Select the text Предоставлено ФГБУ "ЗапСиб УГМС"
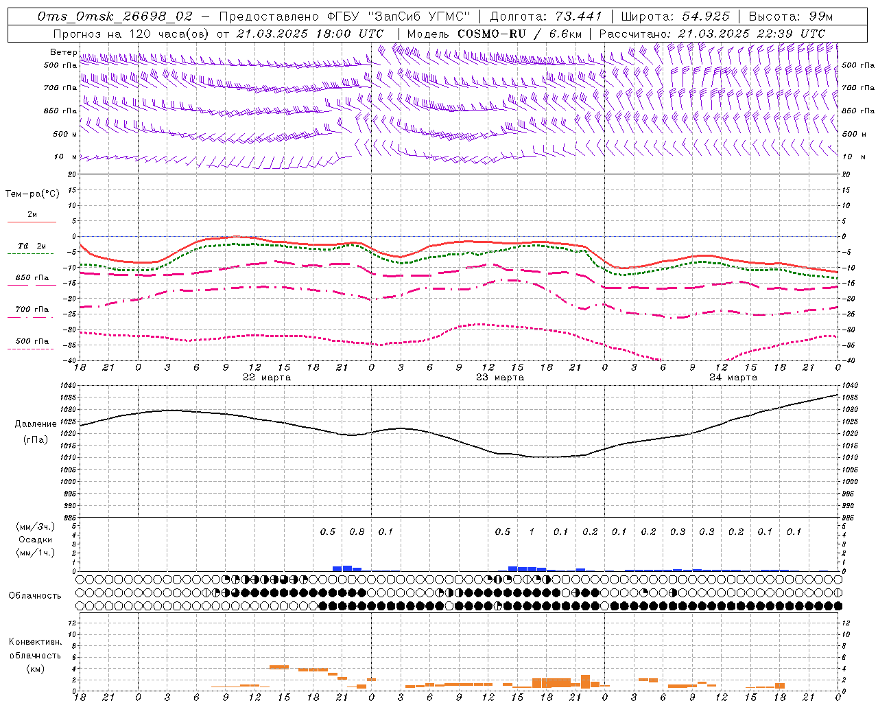878x703 pixels. coord(345,16)
